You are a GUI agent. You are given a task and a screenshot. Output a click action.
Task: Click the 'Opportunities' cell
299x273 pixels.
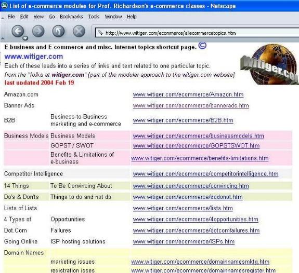[x=68, y=220]
